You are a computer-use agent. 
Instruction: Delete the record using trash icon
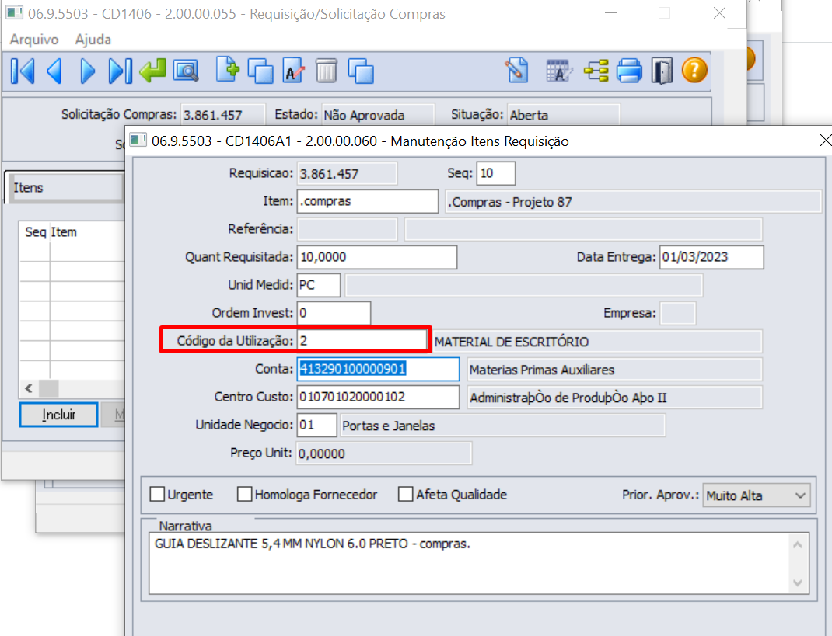(x=327, y=71)
